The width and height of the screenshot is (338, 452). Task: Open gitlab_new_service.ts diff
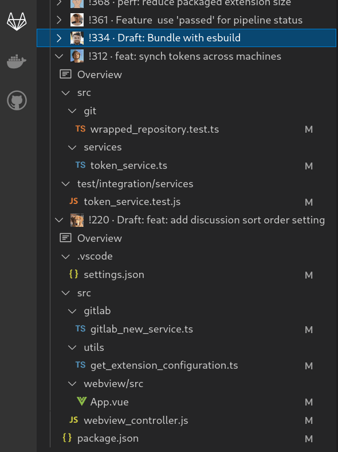click(142, 329)
